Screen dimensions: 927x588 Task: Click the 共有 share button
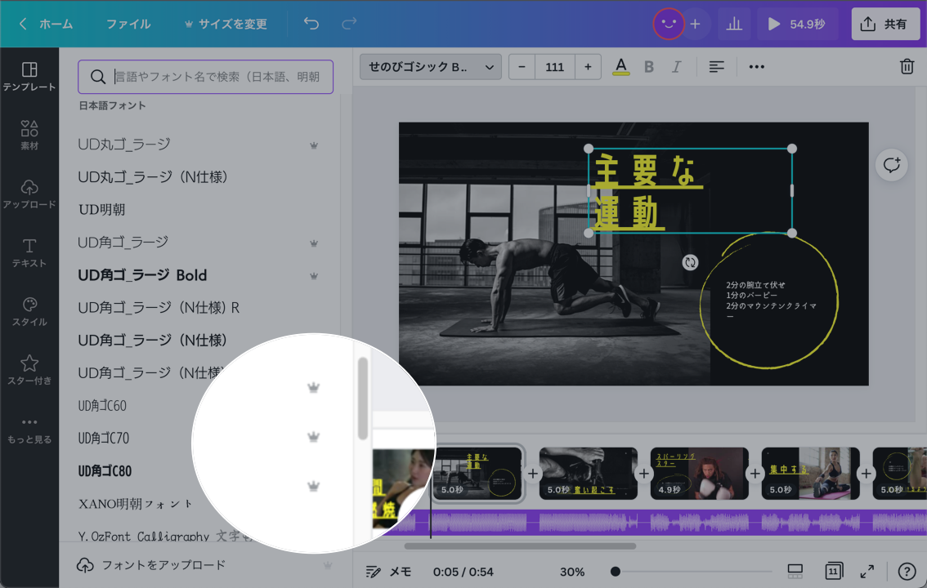click(885, 24)
